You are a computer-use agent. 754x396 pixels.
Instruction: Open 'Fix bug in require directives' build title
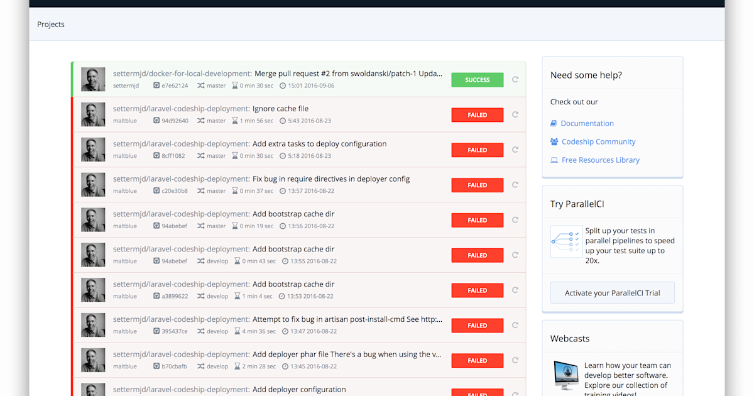(x=331, y=179)
